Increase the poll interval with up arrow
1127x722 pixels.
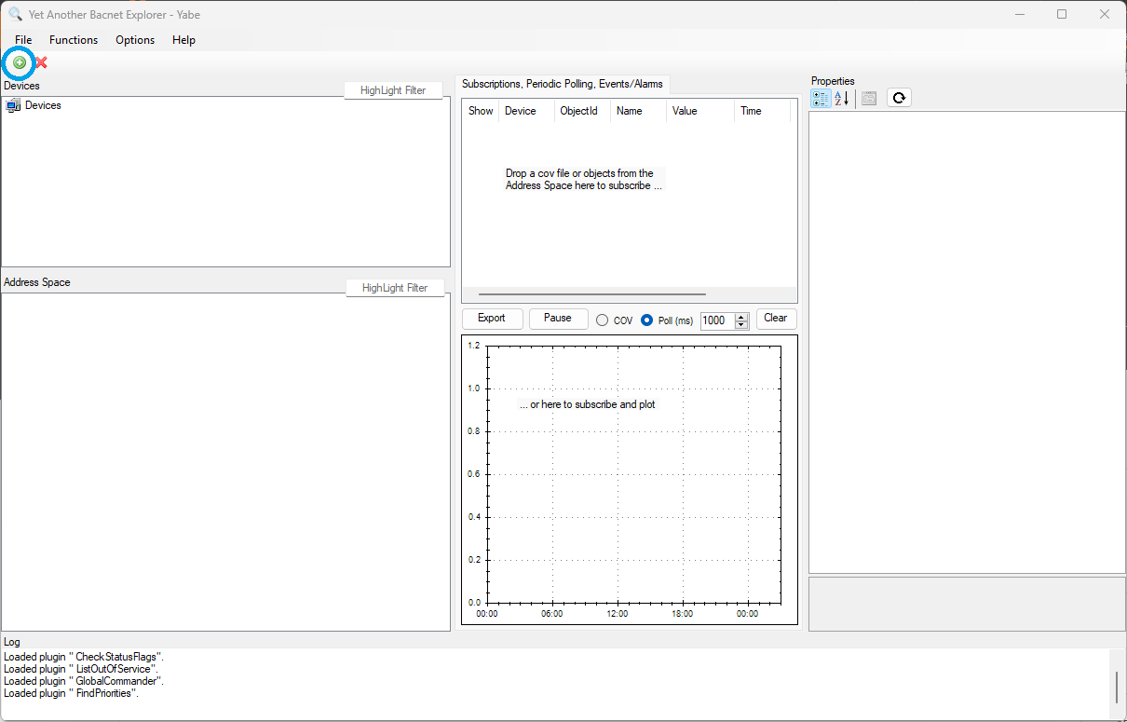tap(741, 316)
